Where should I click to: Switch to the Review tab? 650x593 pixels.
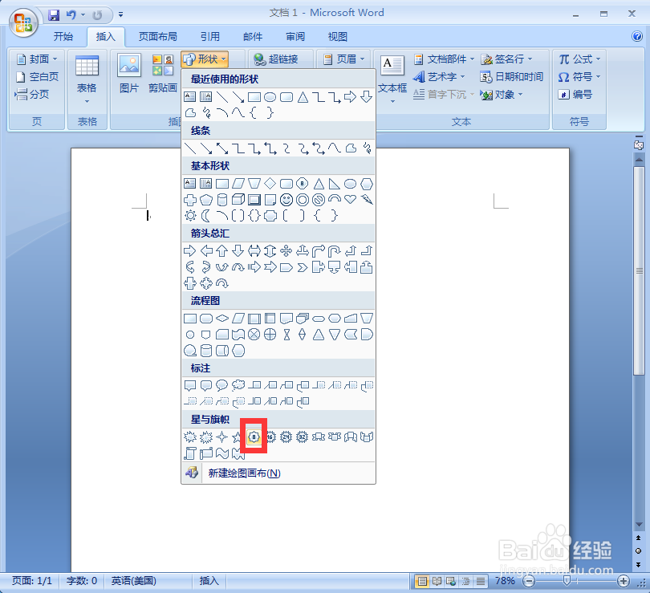click(295, 36)
